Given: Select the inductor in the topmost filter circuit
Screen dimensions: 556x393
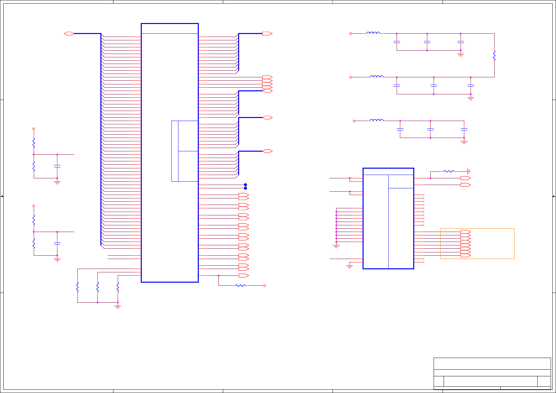Looking at the screenshot, I should coord(373,33).
